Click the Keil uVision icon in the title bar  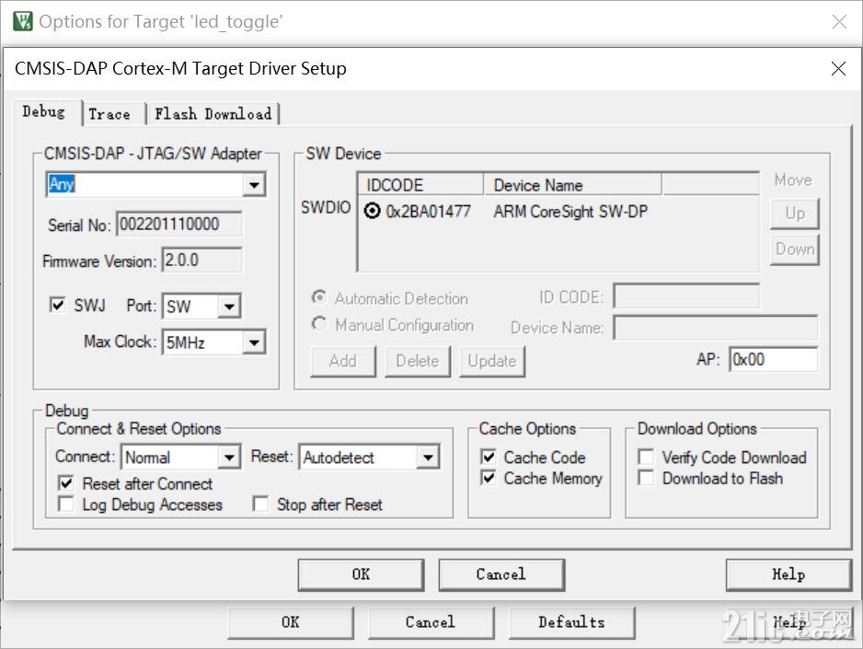coord(23,21)
